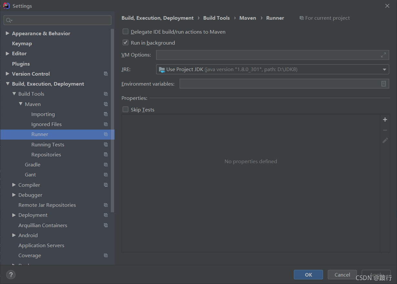This screenshot has width=397, height=284.
Task: Click project-level icon next to Deployment
Action: coord(106,215)
